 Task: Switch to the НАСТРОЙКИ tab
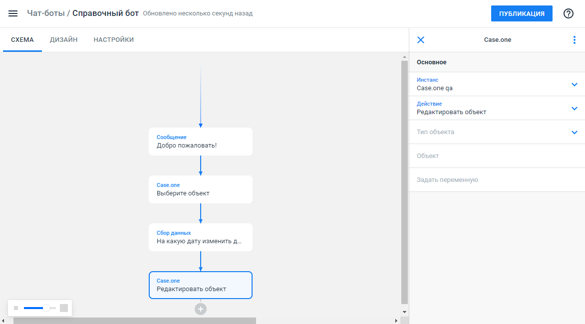click(x=113, y=40)
